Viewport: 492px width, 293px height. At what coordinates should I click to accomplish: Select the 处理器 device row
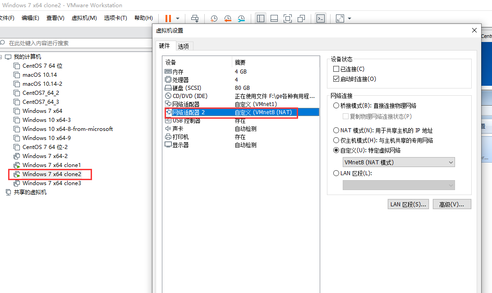(x=241, y=80)
